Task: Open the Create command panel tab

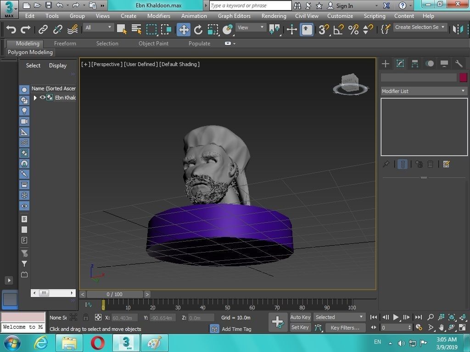Action: pos(386,63)
